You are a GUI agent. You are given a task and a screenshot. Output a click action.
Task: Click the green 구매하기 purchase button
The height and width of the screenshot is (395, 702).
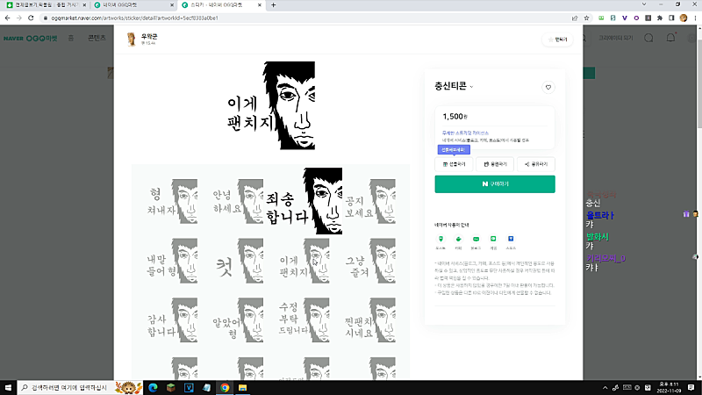point(495,184)
